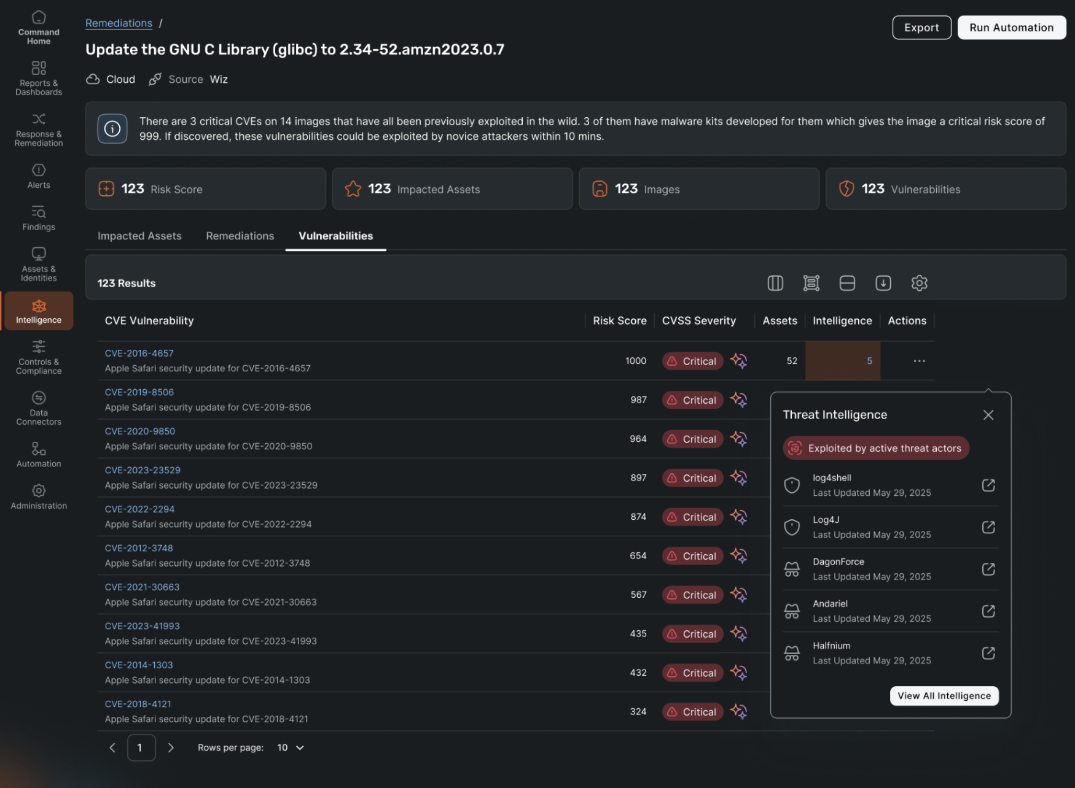Image resolution: width=1075 pixels, height=788 pixels.
Task: Open the CVE-2023-23529 vulnerability link
Action: coord(143,469)
